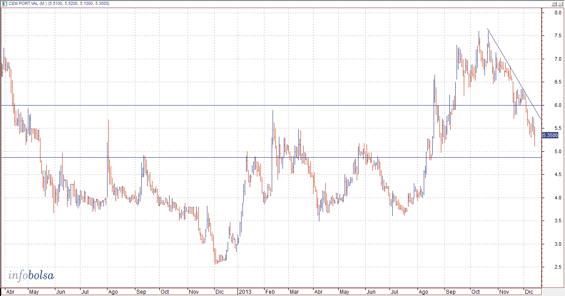
Task: Click the 3.5 price axis label
Action: [x=557, y=221]
